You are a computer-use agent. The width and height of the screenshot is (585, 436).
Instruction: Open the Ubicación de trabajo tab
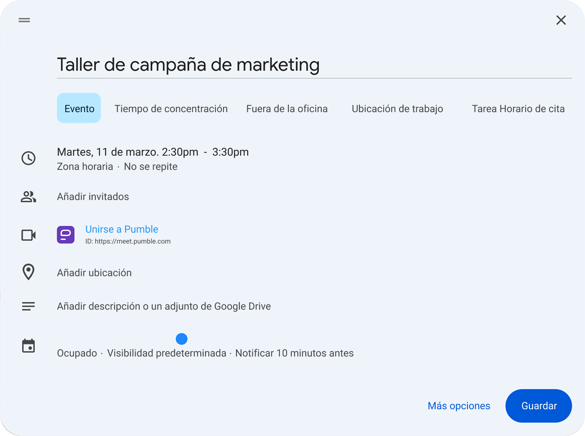397,108
